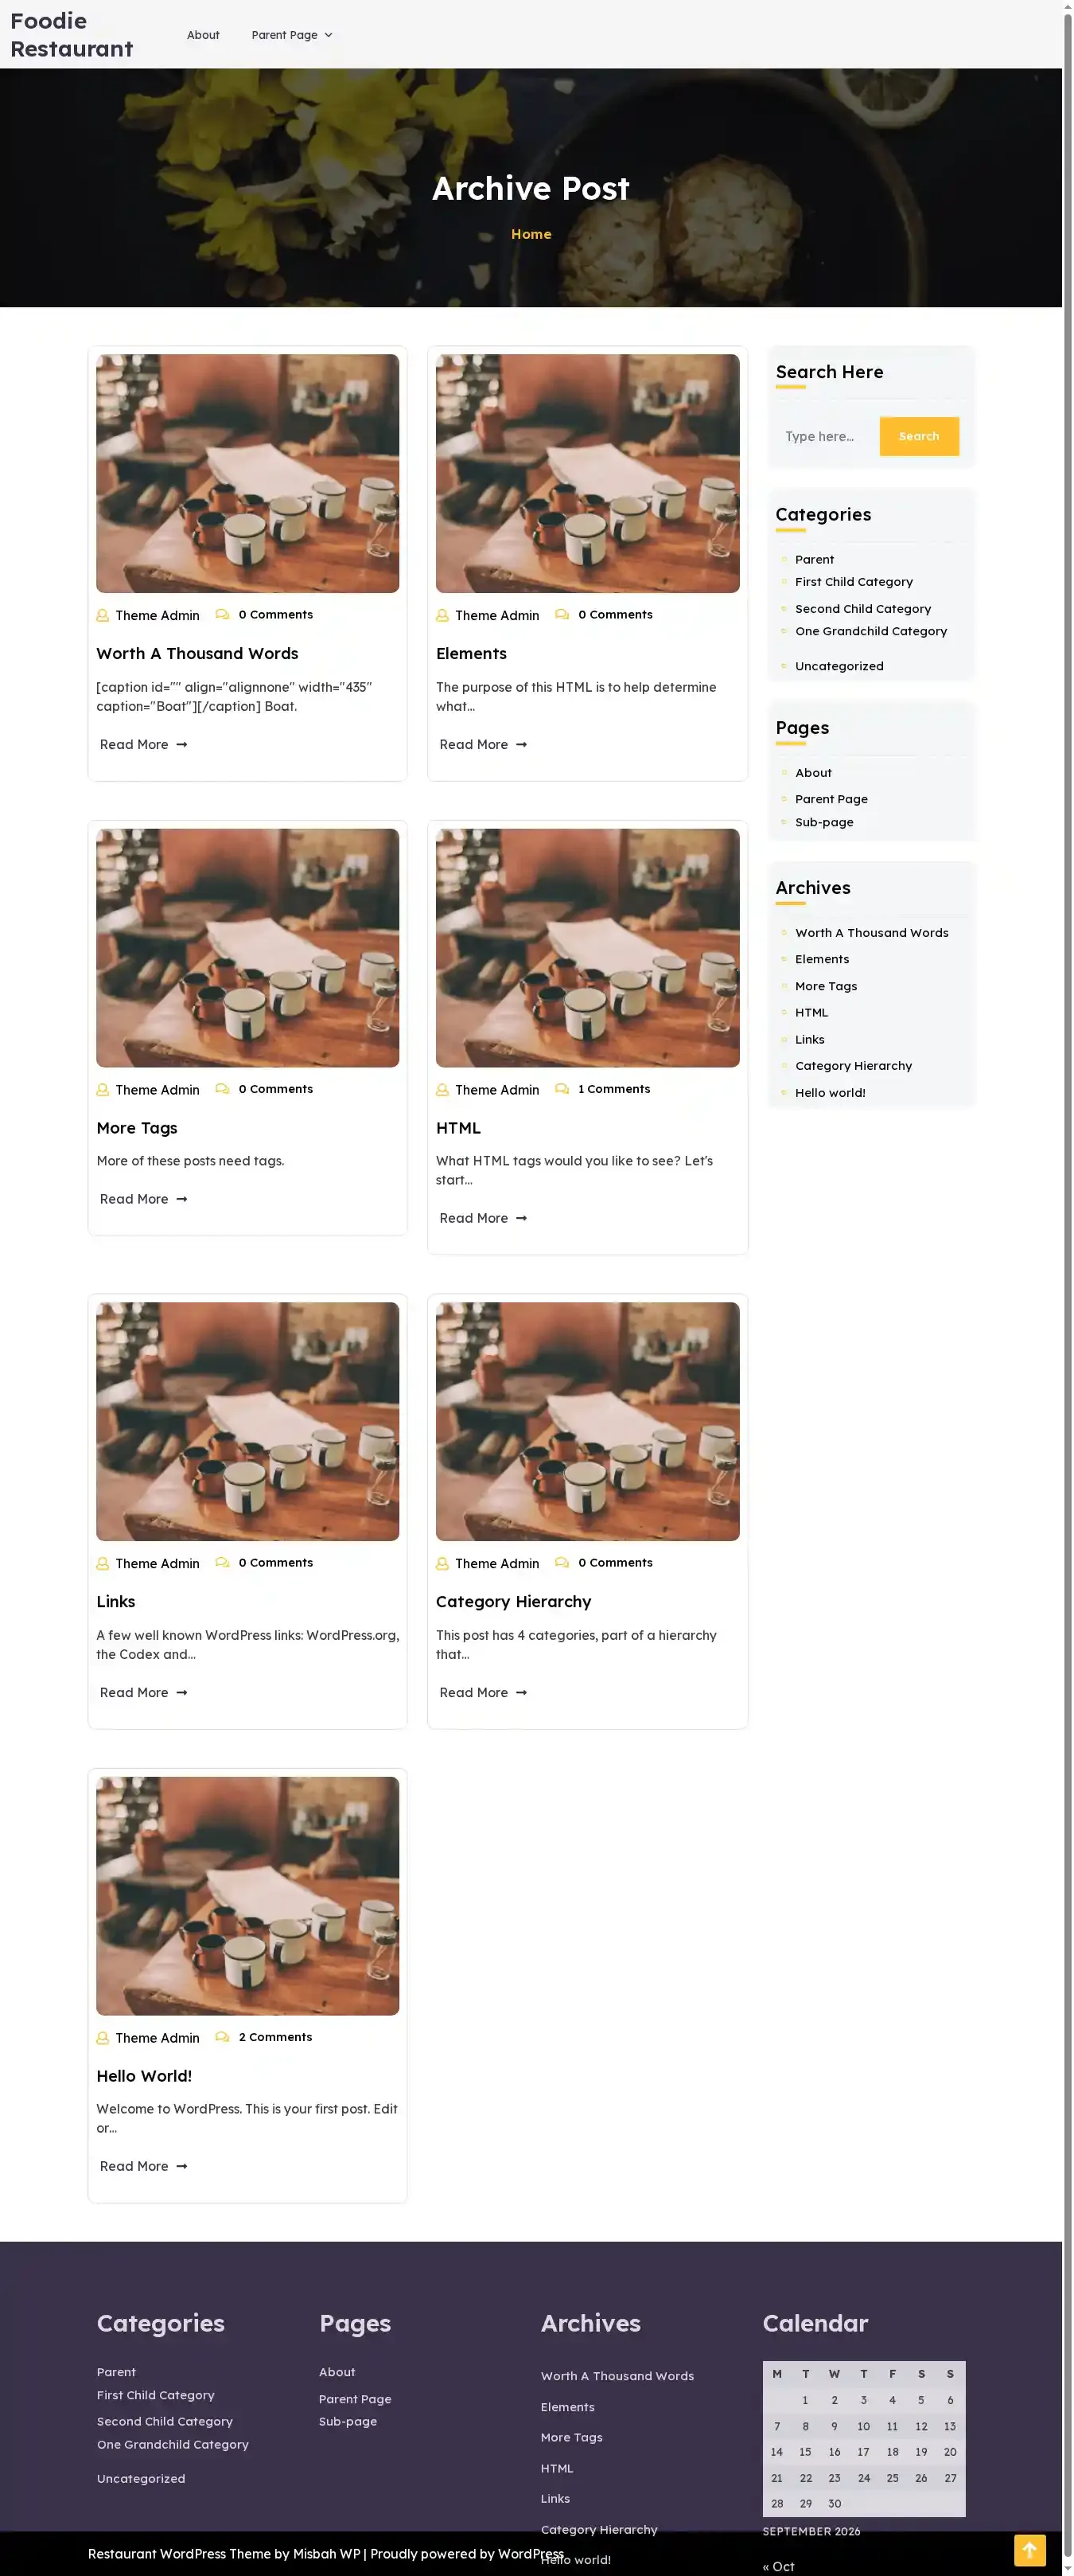Focus the Type here search field
The width and height of the screenshot is (1074, 2576).
(x=827, y=436)
